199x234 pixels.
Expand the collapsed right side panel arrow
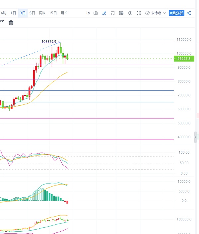pos(195,137)
